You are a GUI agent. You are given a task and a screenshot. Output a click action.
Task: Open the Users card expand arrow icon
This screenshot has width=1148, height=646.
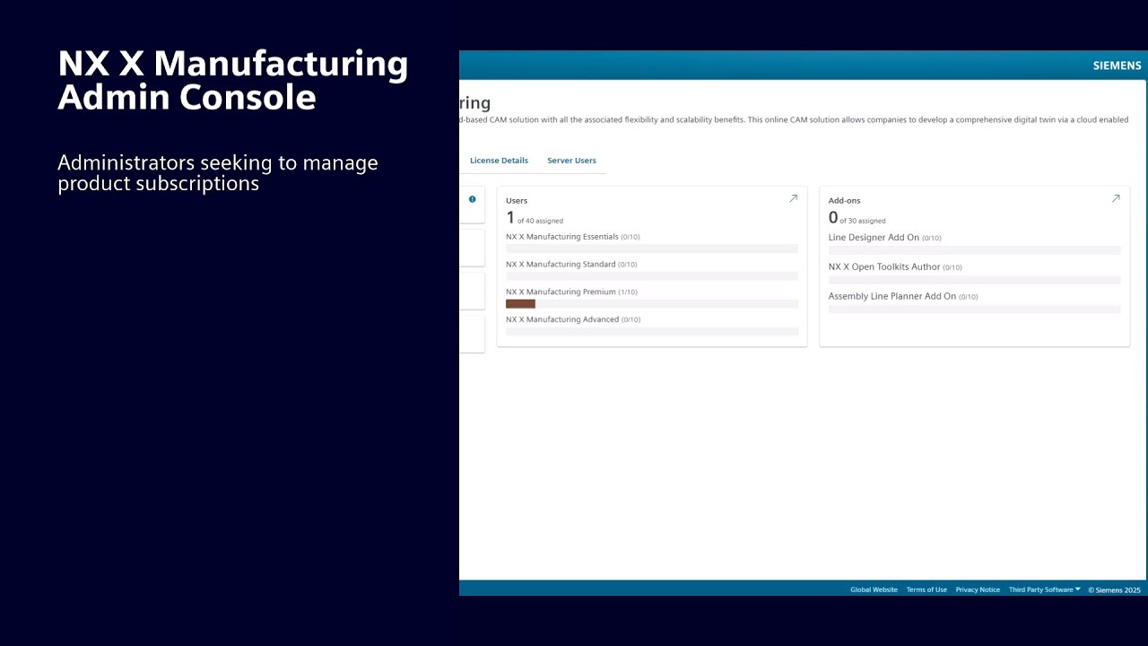point(793,199)
